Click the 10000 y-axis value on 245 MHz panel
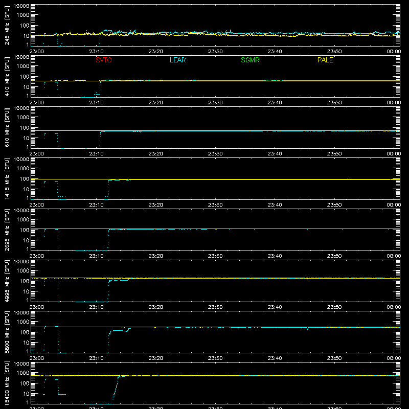The width and height of the screenshot is (409, 409). 21,6
